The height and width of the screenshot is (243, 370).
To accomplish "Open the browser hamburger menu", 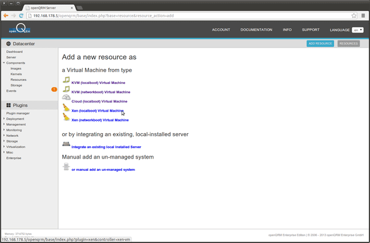I will point(363,15).
